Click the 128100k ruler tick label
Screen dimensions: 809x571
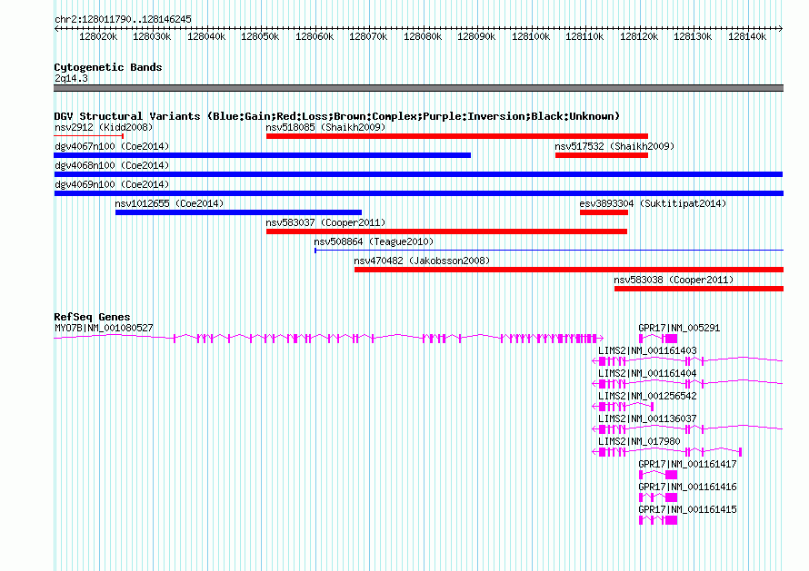point(530,36)
